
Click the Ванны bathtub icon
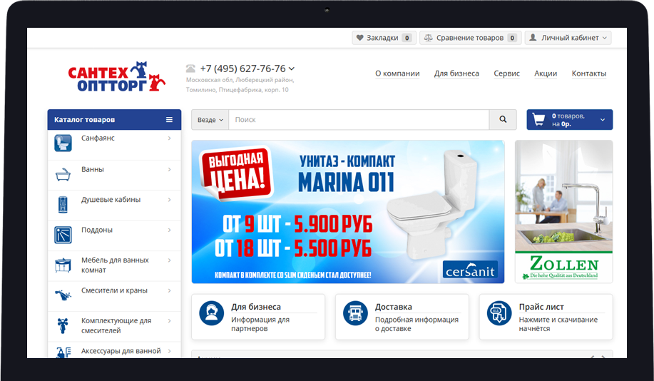63,174
